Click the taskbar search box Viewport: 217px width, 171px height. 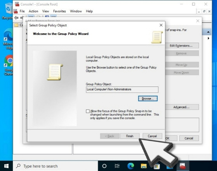56,166
